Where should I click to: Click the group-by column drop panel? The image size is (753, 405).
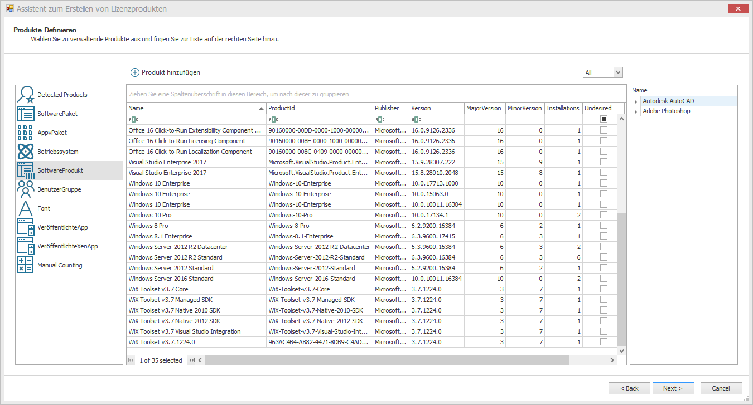point(376,94)
